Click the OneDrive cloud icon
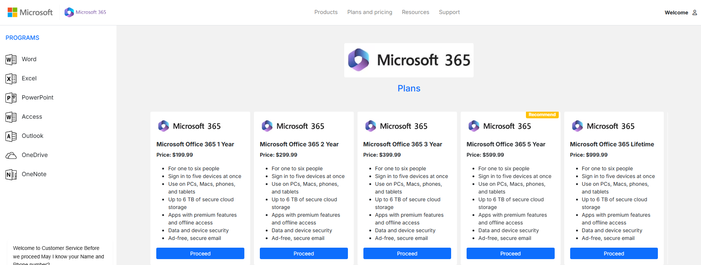 (x=11, y=155)
